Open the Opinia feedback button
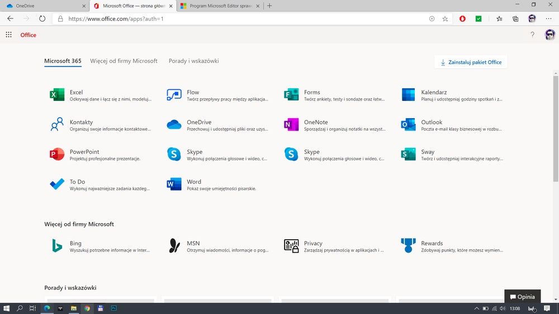 coord(522,297)
